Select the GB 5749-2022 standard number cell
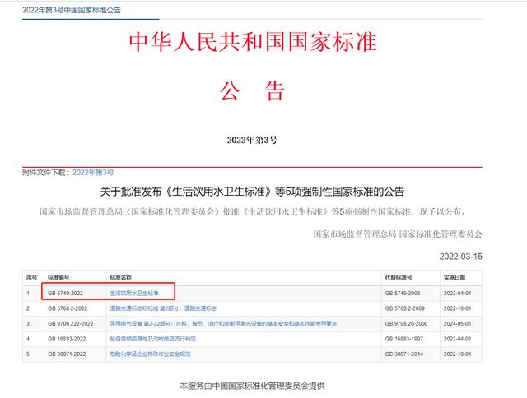 pos(65,292)
